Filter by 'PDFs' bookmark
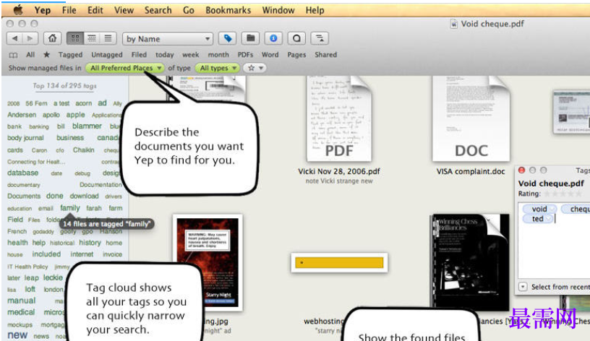The height and width of the screenshot is (341, 590). tap(245, 54)
